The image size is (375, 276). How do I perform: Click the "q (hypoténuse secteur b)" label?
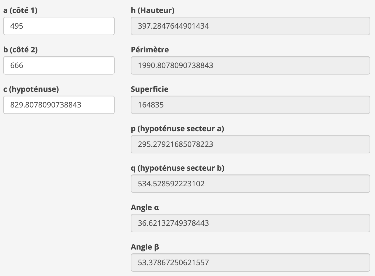pos(178,168)
